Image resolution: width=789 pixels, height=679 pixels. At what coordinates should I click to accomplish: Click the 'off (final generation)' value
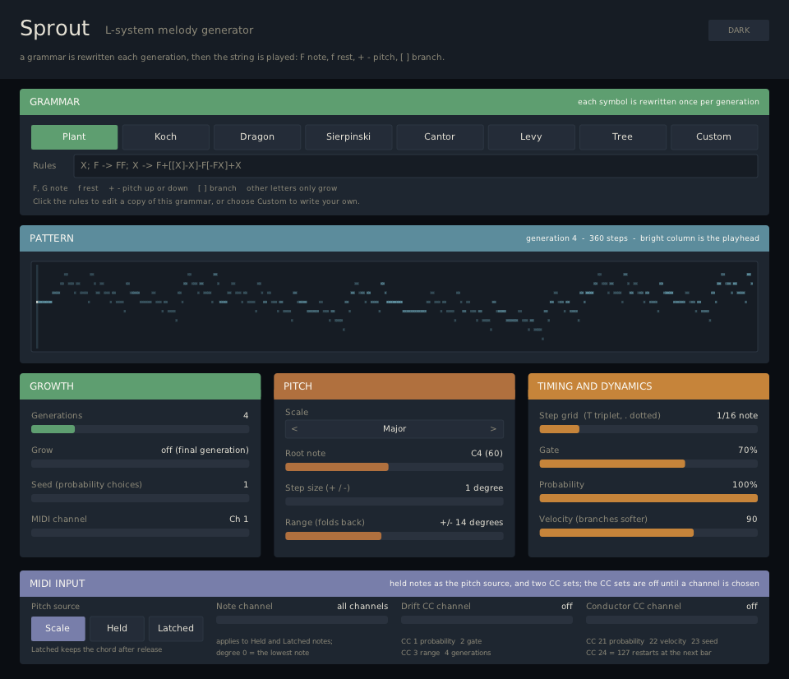pyautogui.click(x=205, y=450)
